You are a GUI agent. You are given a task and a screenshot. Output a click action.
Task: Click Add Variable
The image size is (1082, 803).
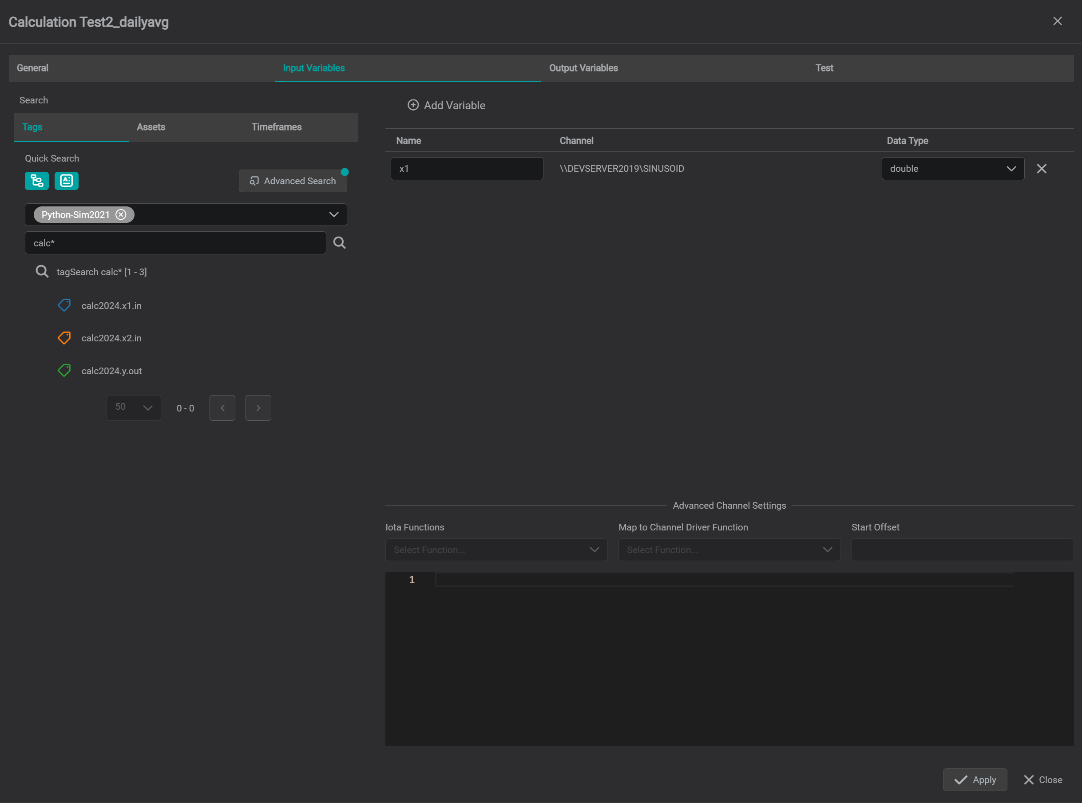(x=446, y=105)
